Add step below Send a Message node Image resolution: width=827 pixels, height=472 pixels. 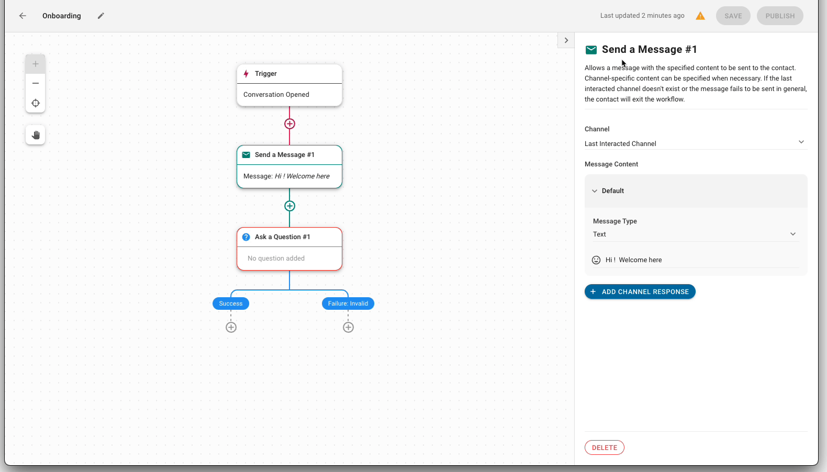(289, 206)
